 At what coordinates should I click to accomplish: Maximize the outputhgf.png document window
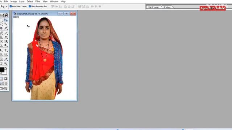[67, 14]
